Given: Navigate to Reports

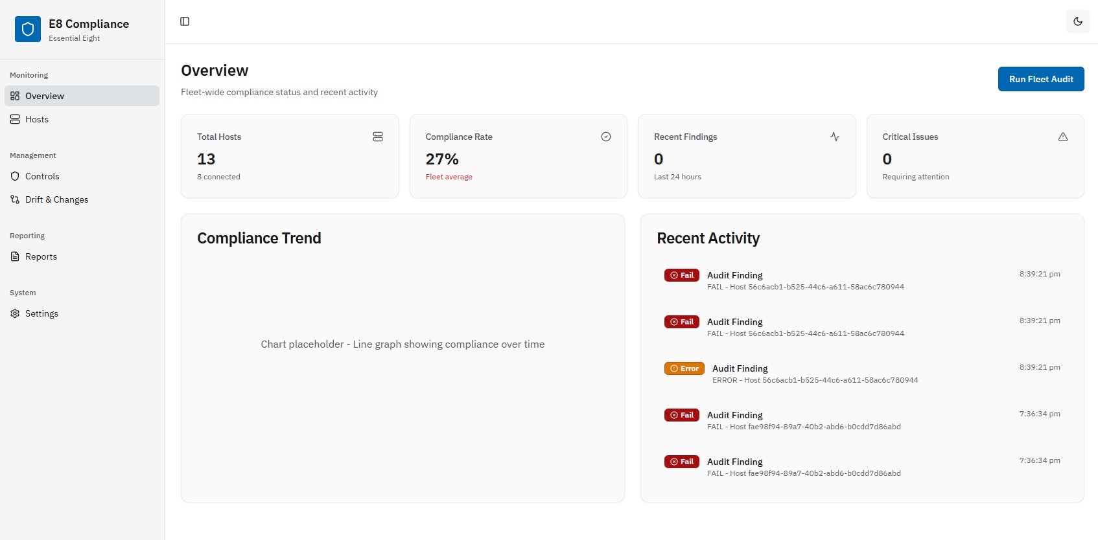Looking at the screenshot, I should 82,256.
